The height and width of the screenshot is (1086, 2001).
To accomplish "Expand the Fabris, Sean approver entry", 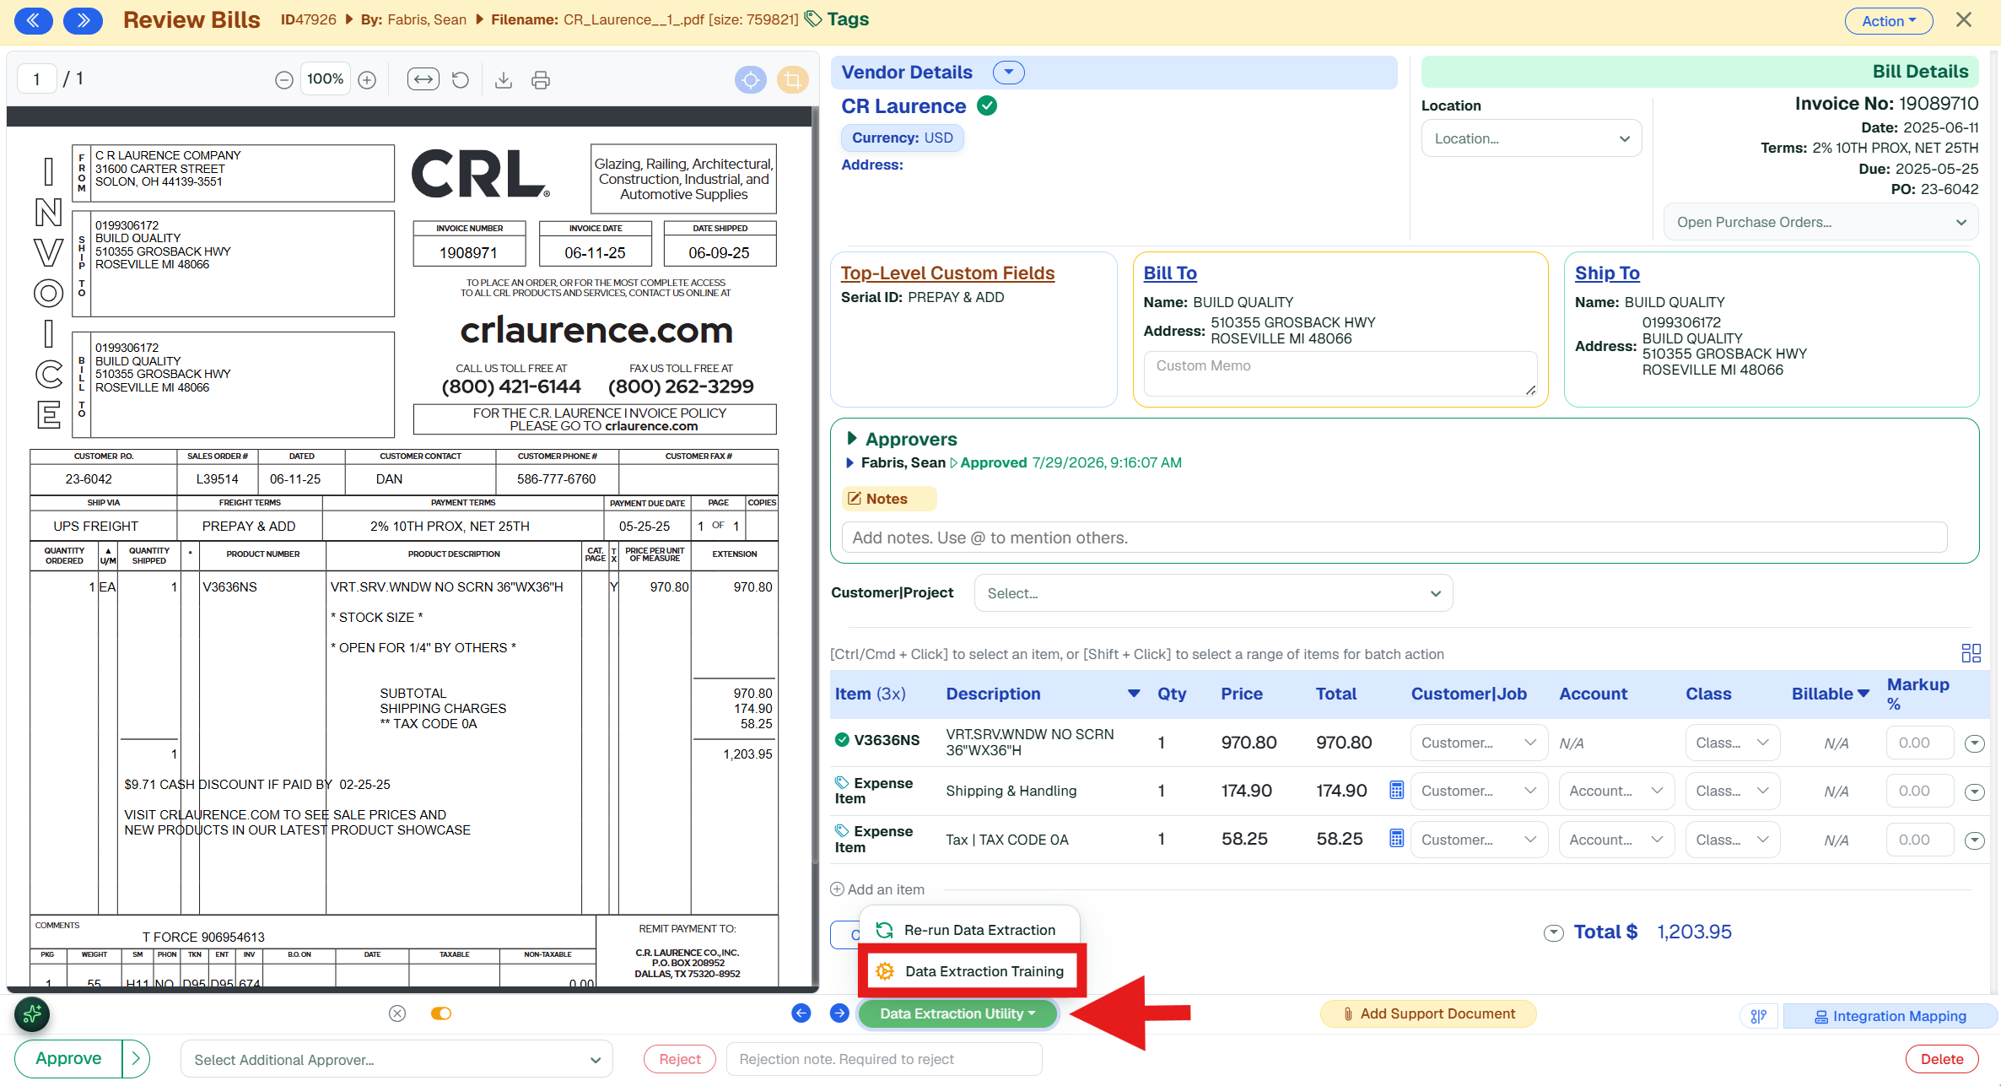I will point(849,462).
